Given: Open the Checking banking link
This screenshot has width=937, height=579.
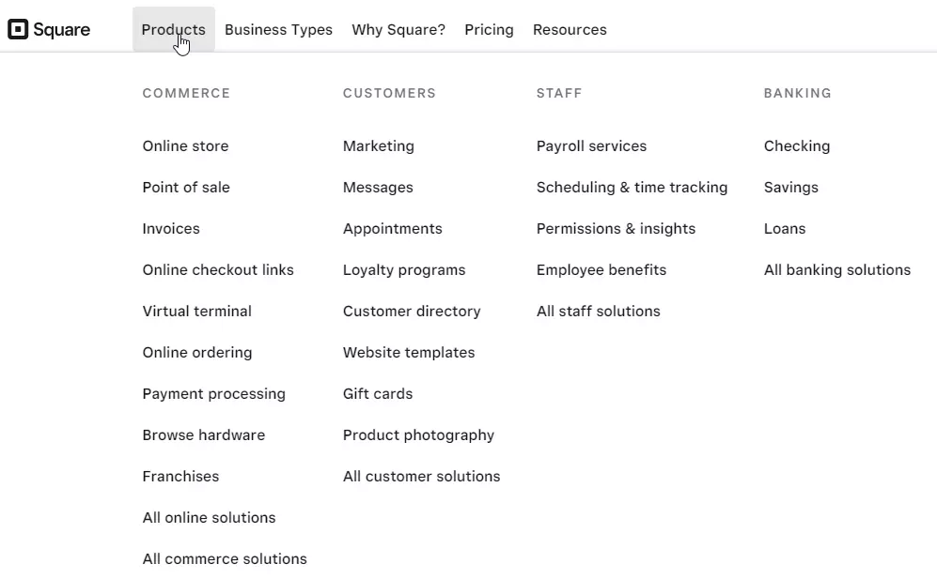Looking at the screenshot, I should (x=797, y=146).
